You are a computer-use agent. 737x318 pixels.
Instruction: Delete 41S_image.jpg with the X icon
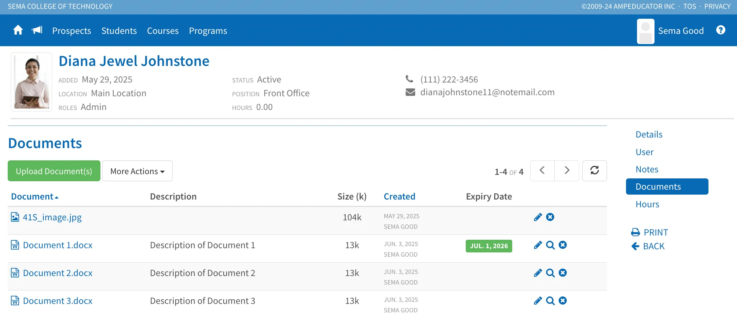point(550,217)
